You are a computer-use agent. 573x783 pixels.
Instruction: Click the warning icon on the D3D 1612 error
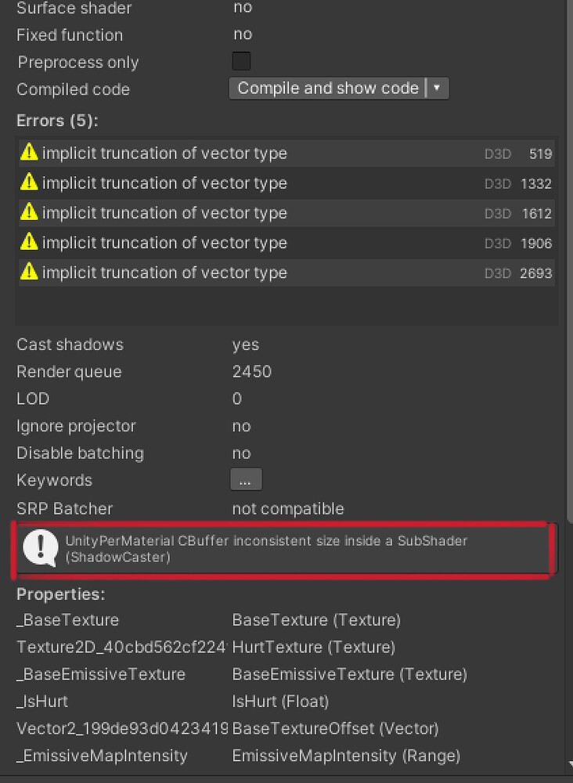28,212
